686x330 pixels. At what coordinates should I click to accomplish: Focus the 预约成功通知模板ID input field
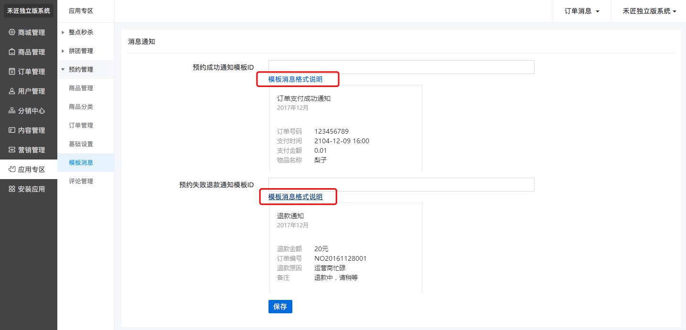pyautogui.click(x=401, y=67)
